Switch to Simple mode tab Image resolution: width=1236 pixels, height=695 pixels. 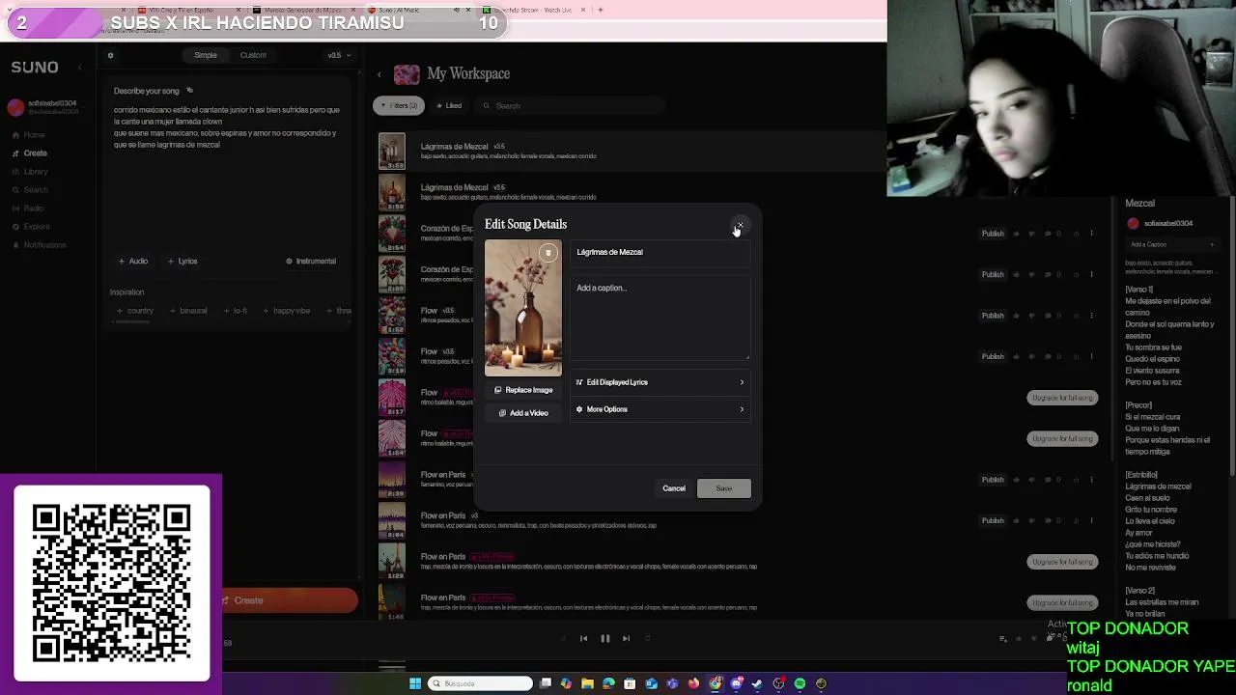click(206, 55)
